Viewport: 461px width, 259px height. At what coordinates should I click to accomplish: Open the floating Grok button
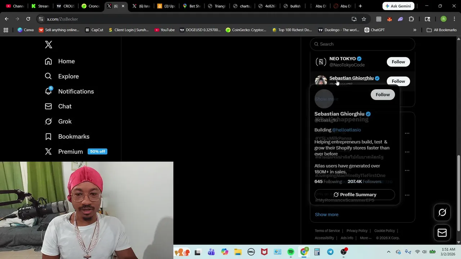(442, 213)
